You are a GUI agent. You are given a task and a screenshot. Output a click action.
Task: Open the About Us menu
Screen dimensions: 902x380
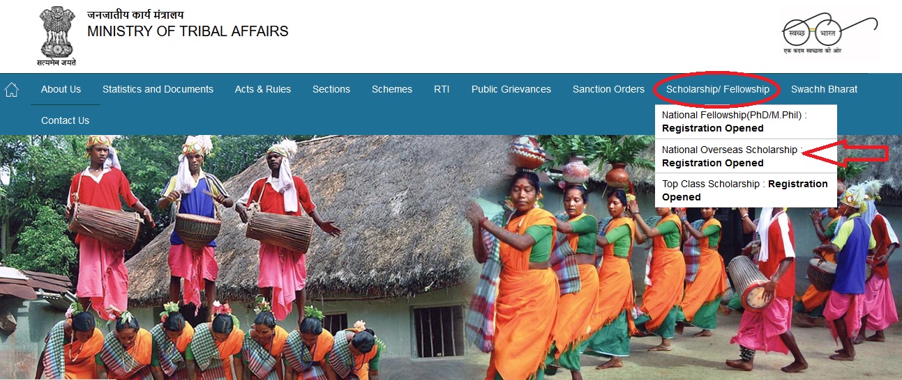61,89
